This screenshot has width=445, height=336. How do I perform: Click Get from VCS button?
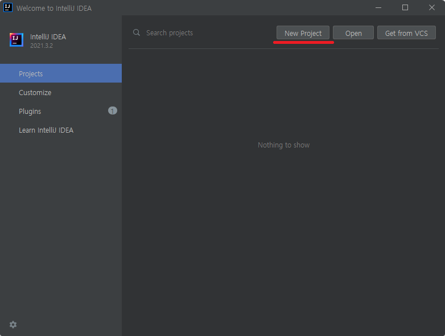click(406, 33)
